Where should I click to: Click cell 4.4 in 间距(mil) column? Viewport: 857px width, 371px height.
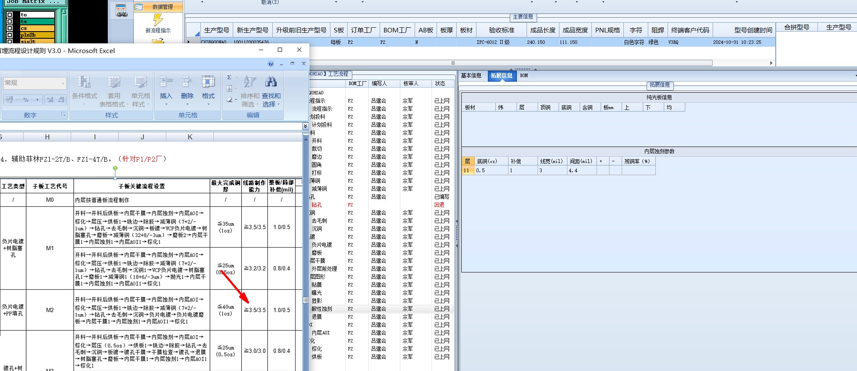[x=582, y=171]
